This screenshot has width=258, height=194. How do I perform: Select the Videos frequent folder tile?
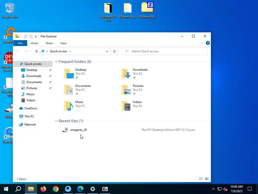[132, 106]
